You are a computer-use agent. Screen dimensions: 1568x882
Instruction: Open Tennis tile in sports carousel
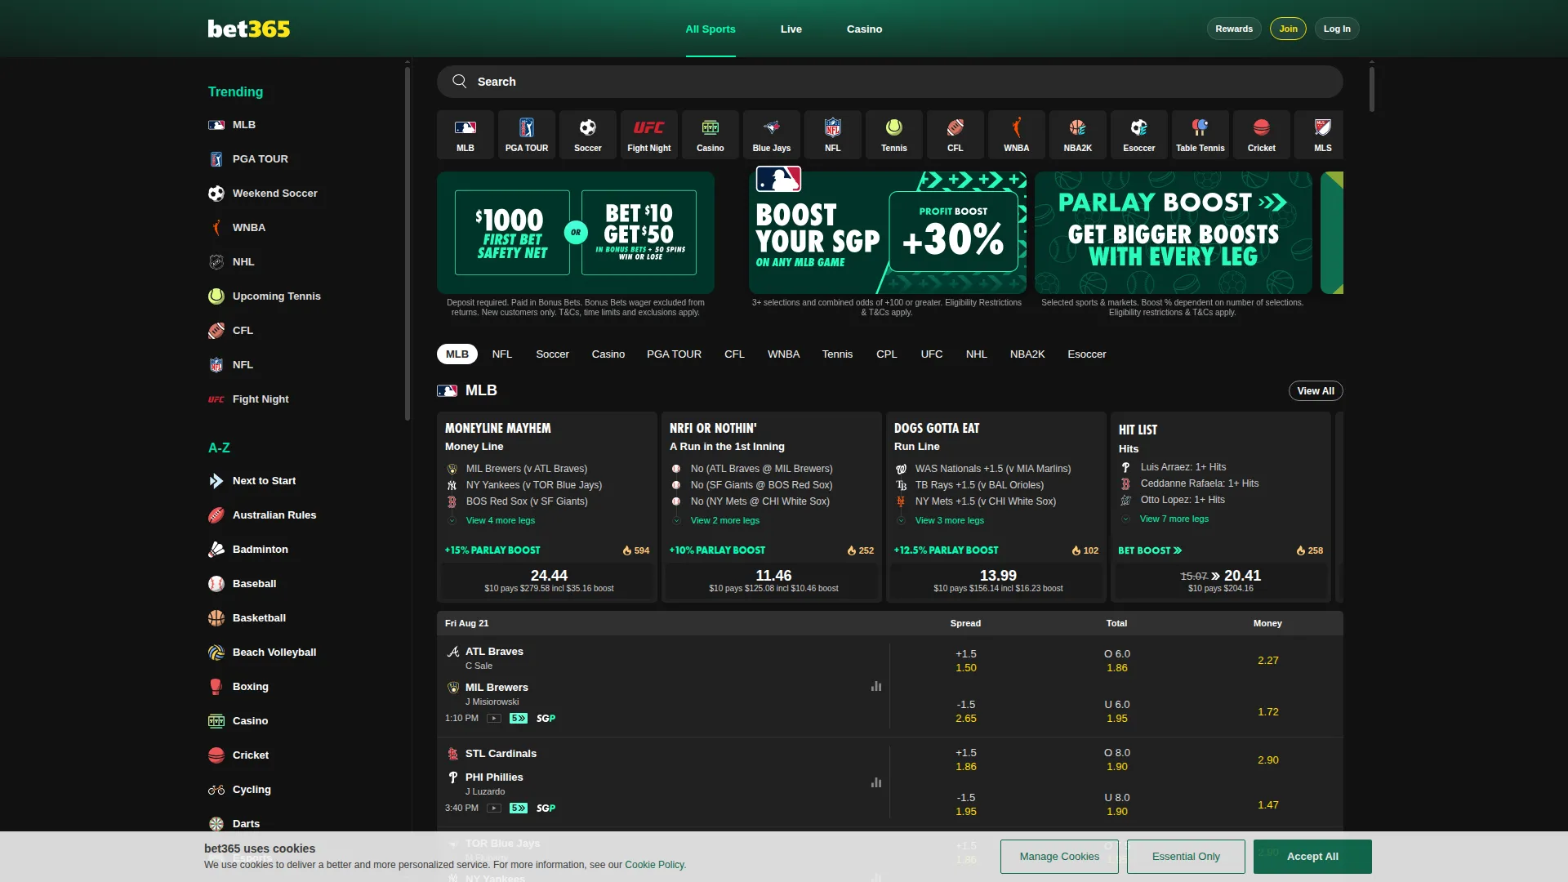(894, 135)
